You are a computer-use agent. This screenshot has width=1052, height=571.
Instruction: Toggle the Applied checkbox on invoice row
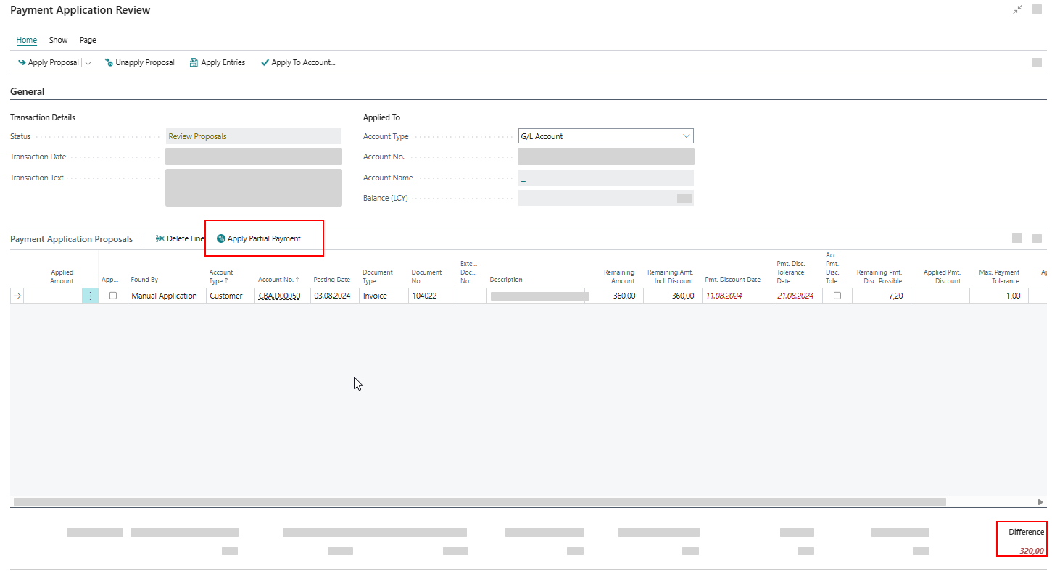[113, 296]
